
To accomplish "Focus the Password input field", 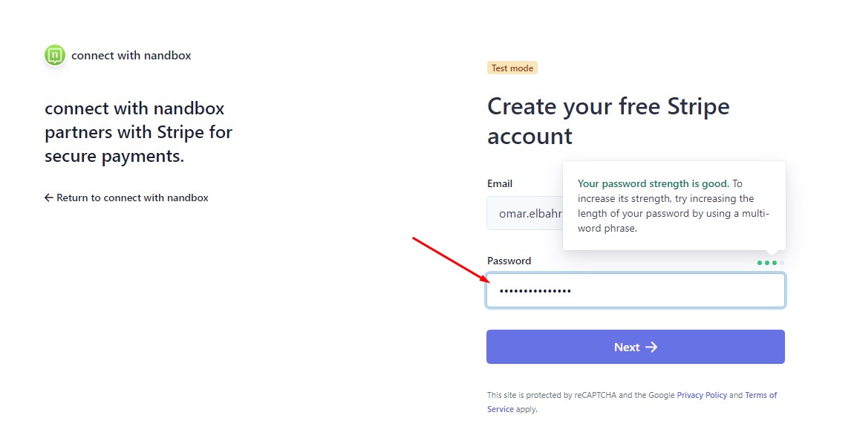I will tap(636, 290).
